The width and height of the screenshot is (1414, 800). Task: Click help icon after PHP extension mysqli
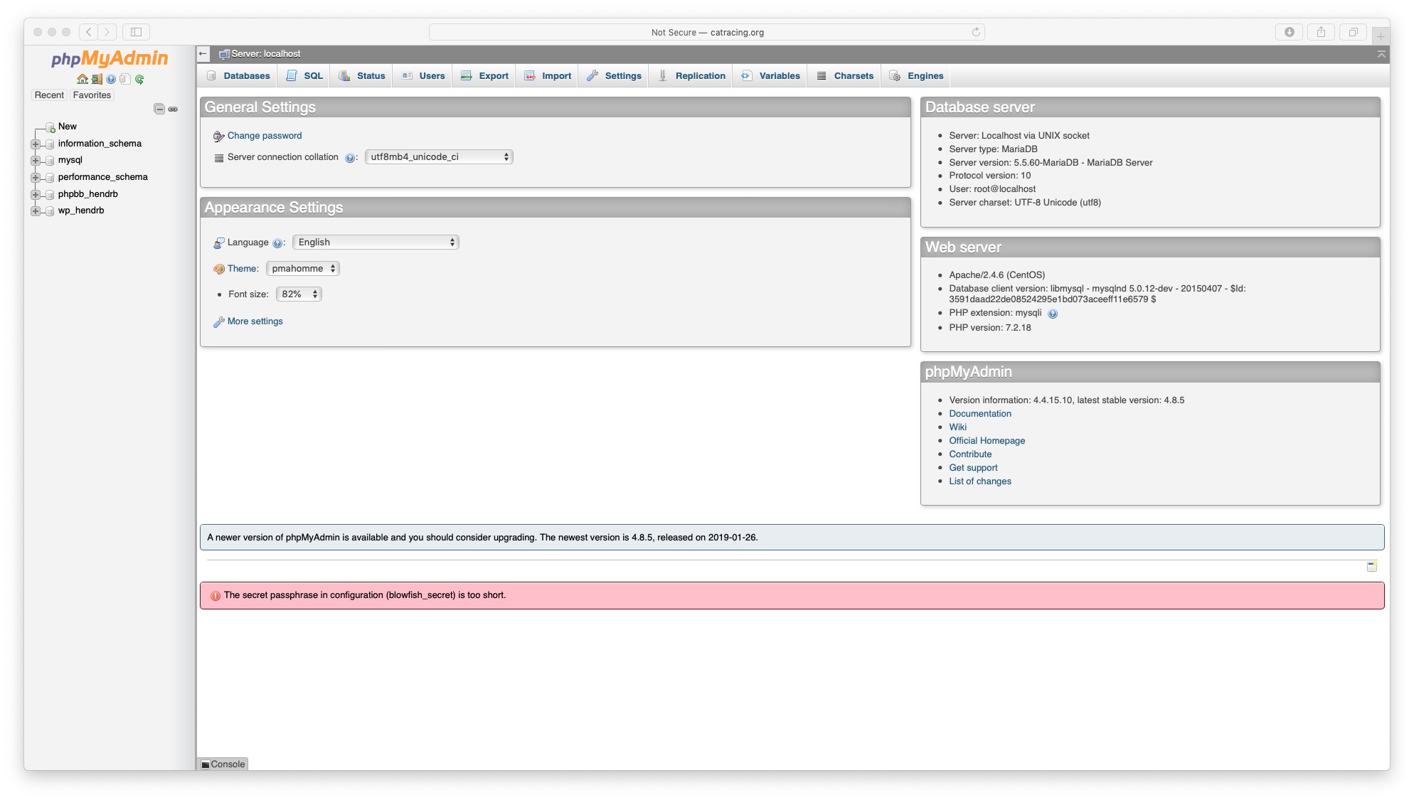pos(1053,314)
